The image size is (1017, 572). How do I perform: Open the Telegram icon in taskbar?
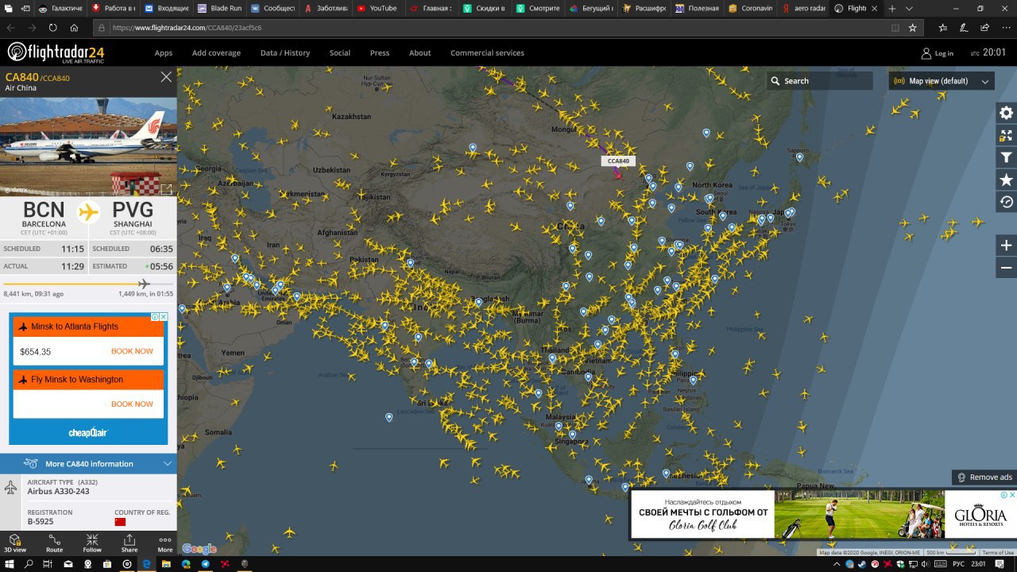(206, 564)
